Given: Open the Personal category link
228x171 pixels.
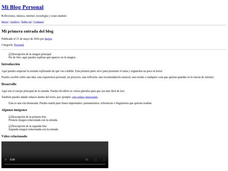Looking at the screenshot, I should [x=19, y=45].
